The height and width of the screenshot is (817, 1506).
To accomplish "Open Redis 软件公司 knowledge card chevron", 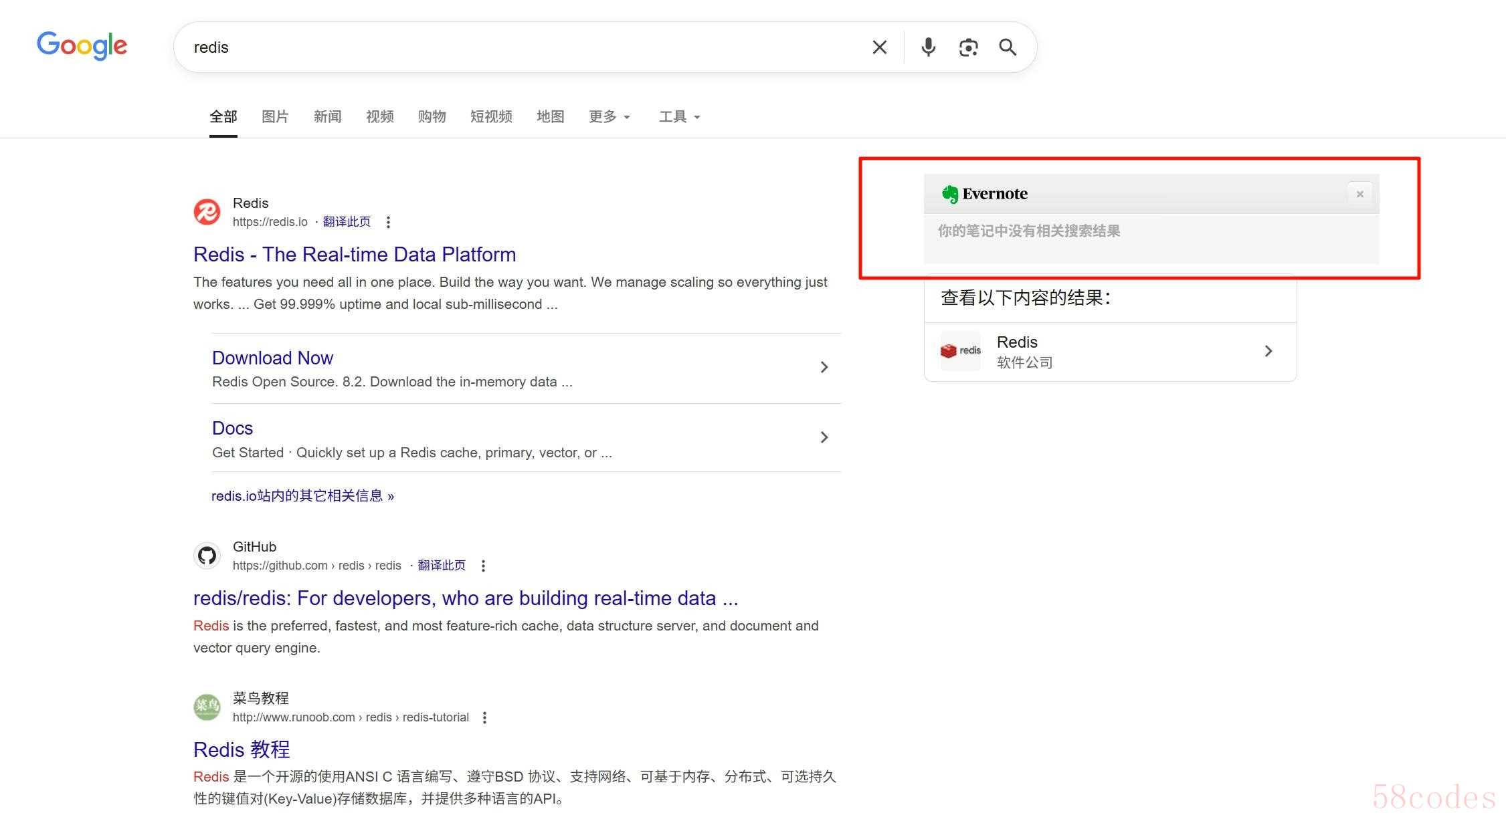I will pos(1268,351).
